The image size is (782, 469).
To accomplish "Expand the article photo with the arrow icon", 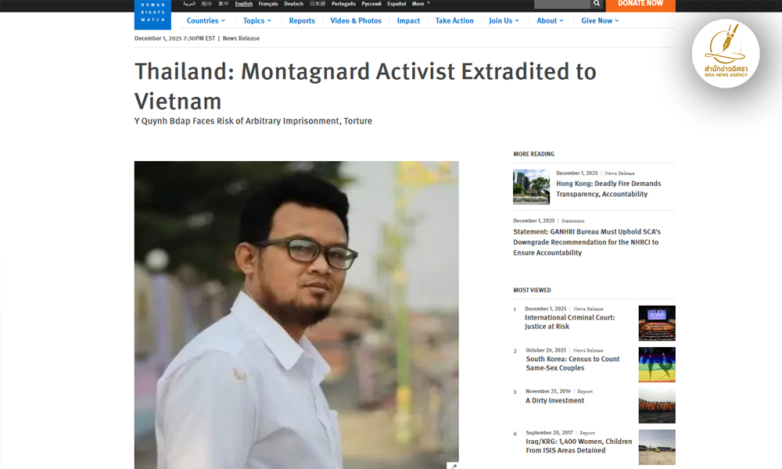I will point(452,466).
